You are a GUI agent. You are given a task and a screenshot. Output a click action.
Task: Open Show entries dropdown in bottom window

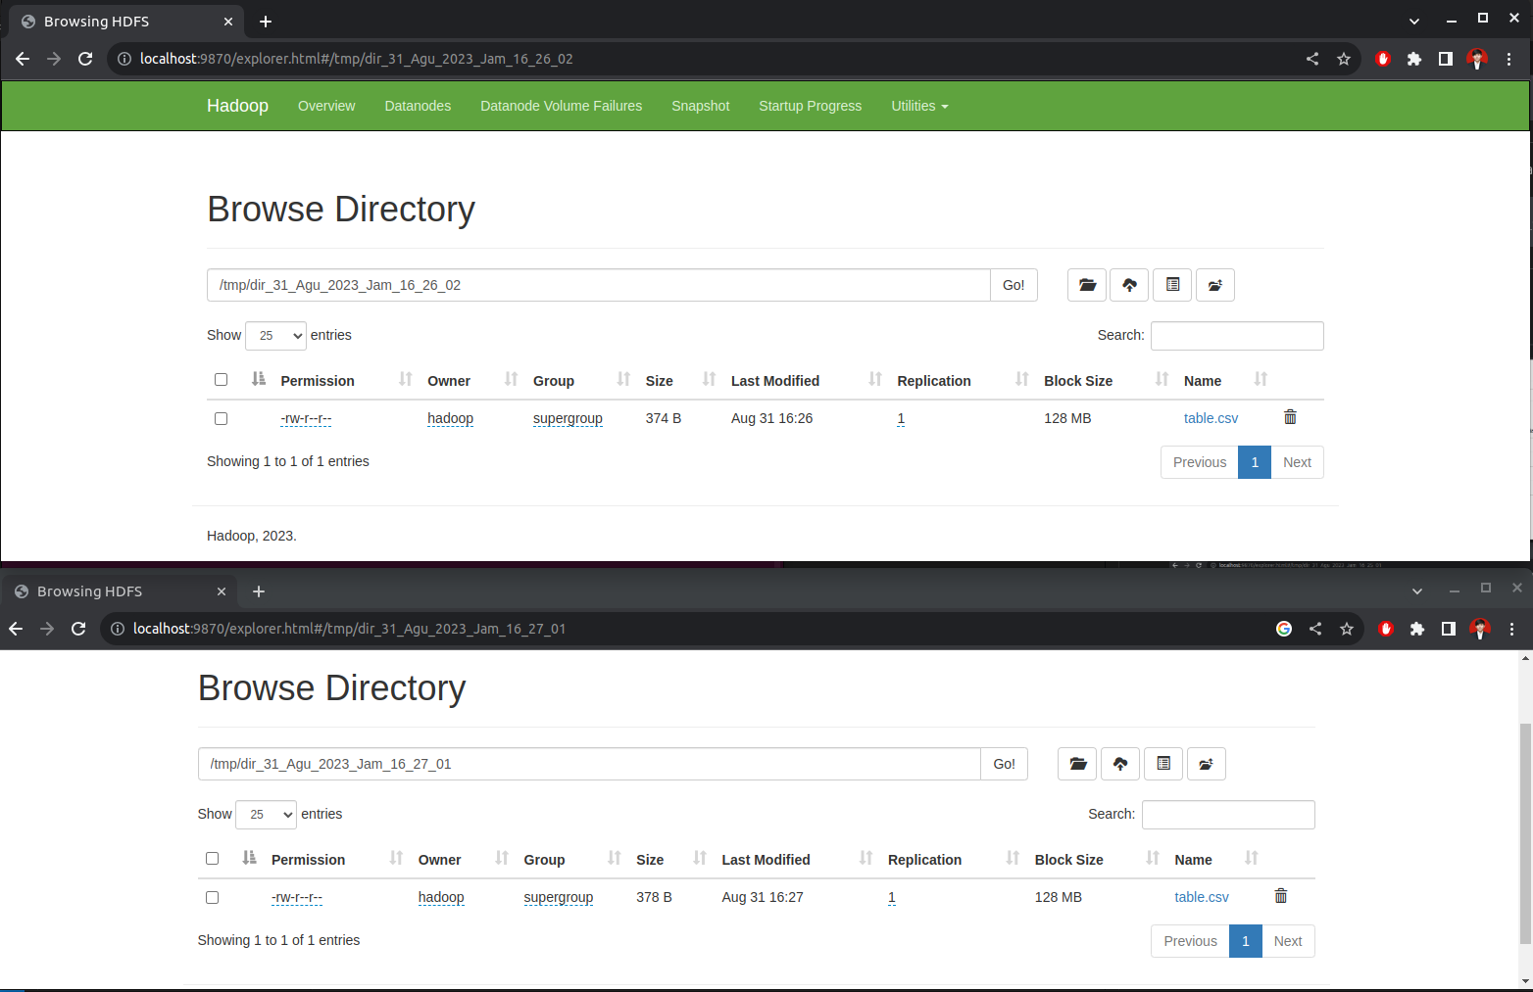[x=267, y=815]
